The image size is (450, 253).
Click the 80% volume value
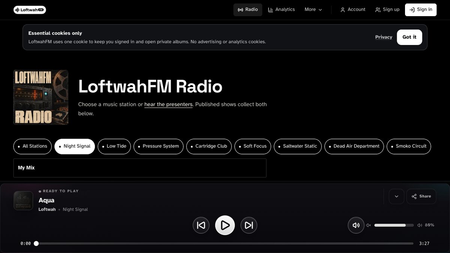[430, 225]
